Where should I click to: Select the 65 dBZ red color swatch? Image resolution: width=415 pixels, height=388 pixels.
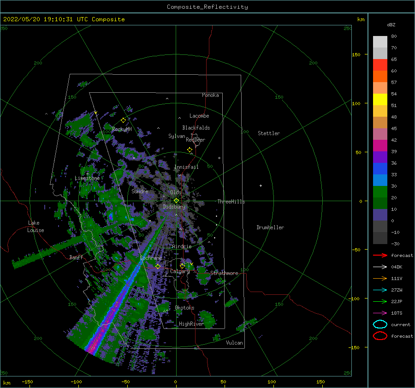(380, 65)
